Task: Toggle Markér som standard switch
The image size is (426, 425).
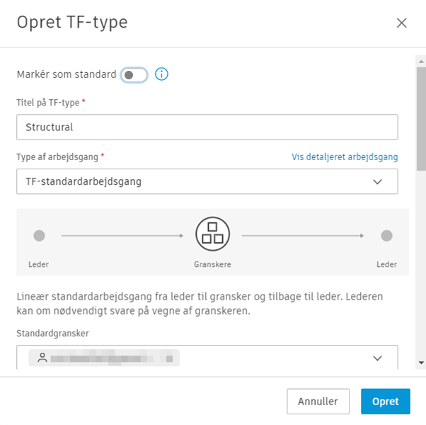Action: tap(134, 74)
